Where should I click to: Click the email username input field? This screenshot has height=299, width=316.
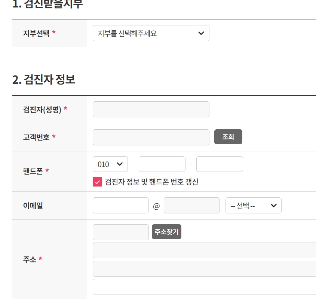tap(120, 205)
